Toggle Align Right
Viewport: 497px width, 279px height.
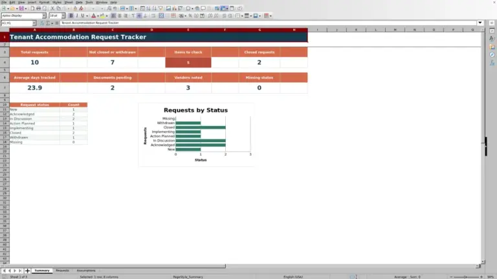pos(126,15)
